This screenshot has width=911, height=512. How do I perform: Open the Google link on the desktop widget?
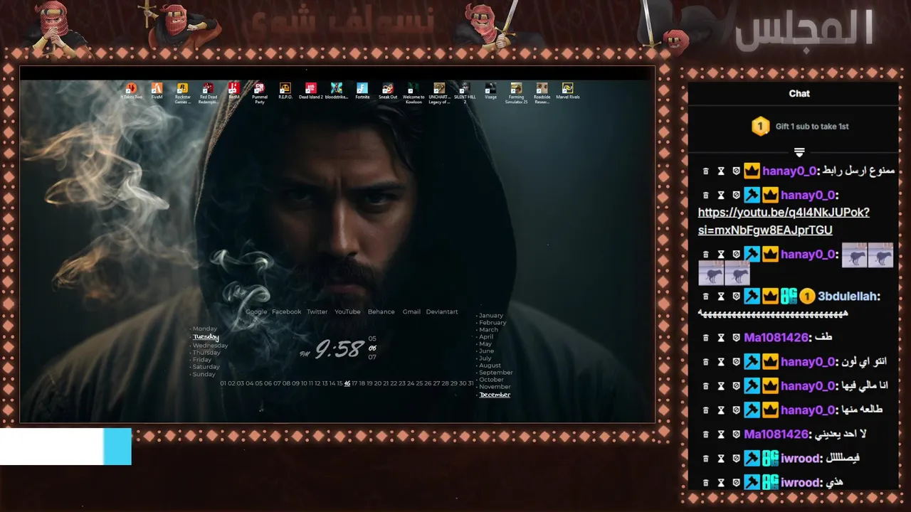click(256, 311)
